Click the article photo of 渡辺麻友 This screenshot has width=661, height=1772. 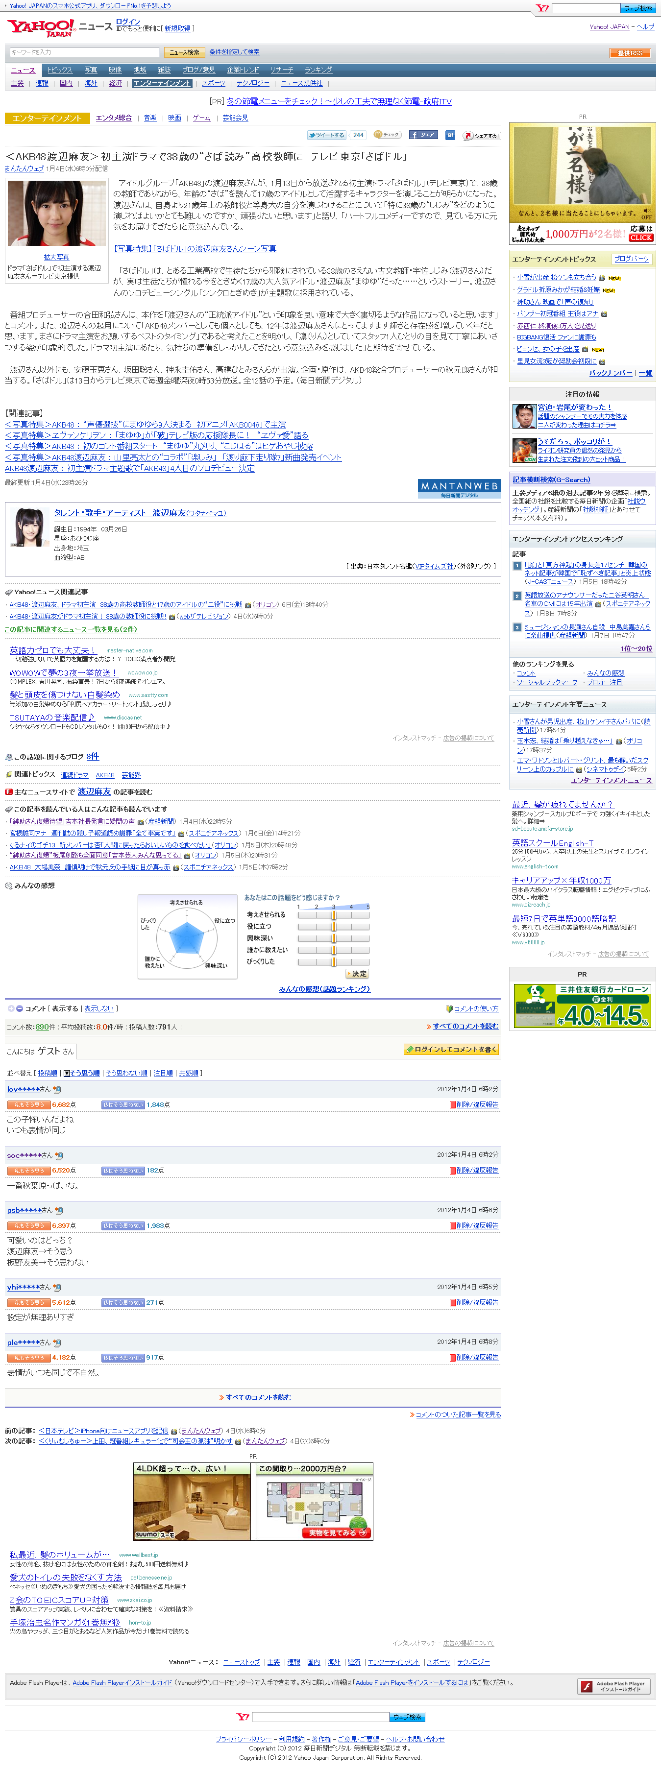click(x=56, y=213)
